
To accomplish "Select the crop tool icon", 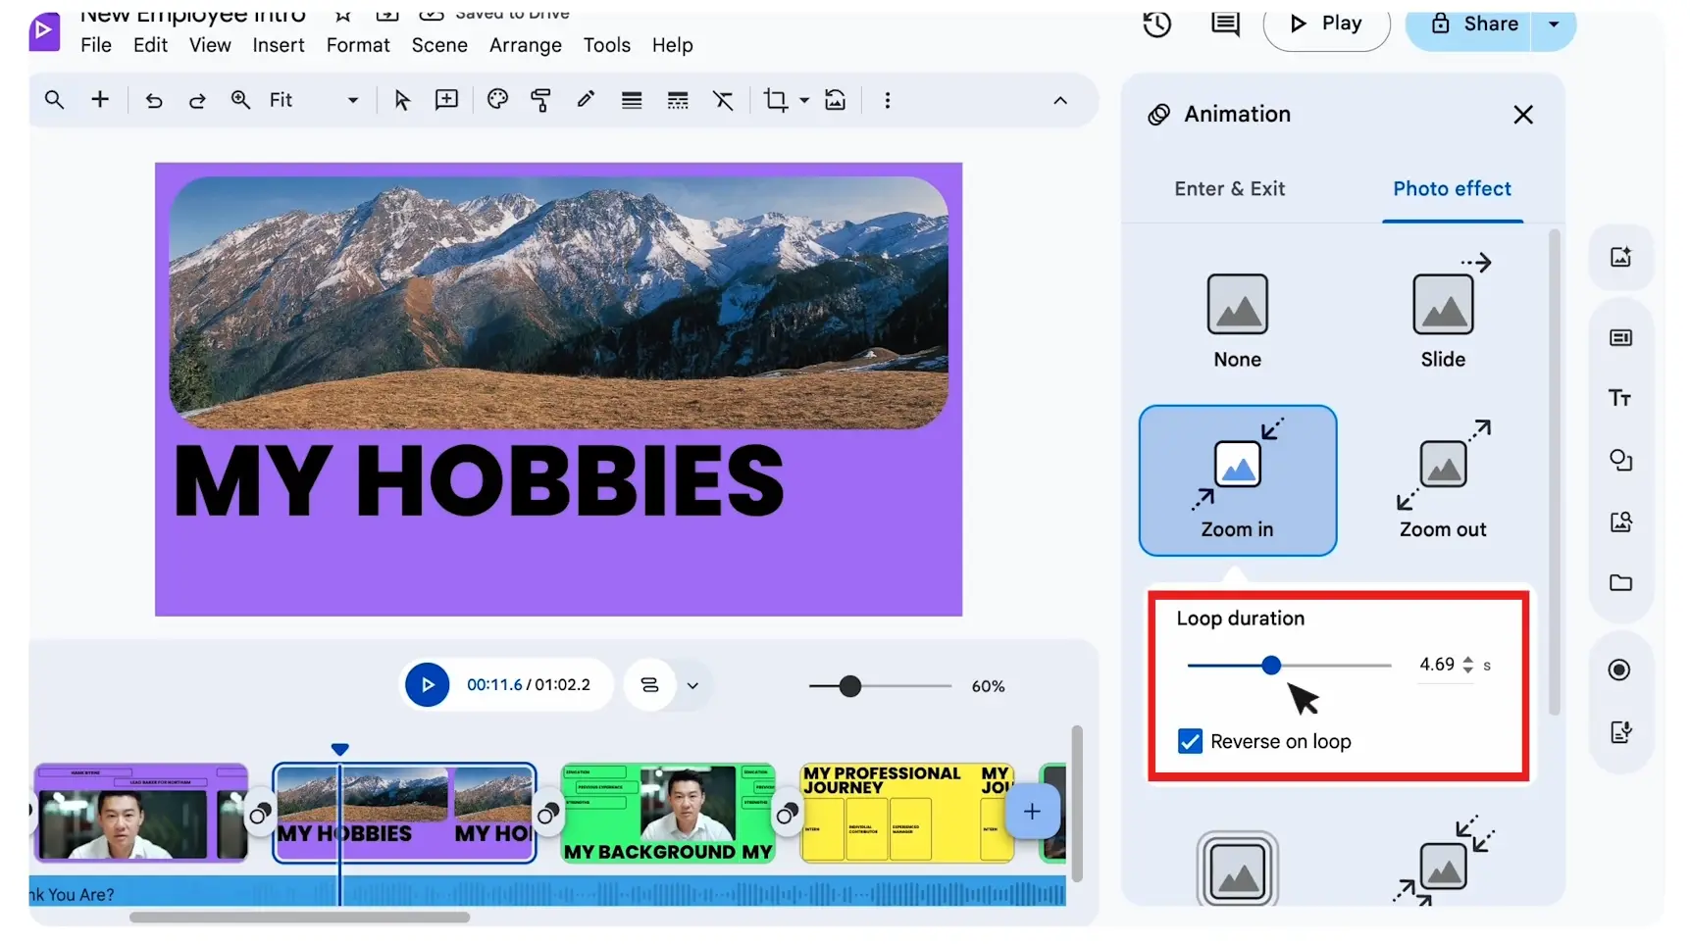I will coord(775,100).
